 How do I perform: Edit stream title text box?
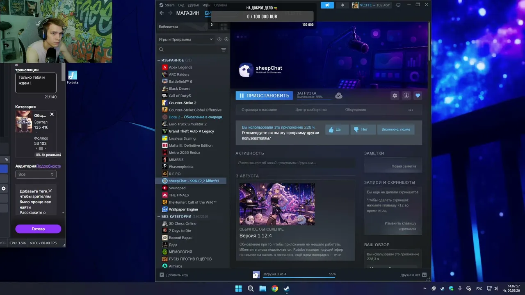(x=36, y=83)
